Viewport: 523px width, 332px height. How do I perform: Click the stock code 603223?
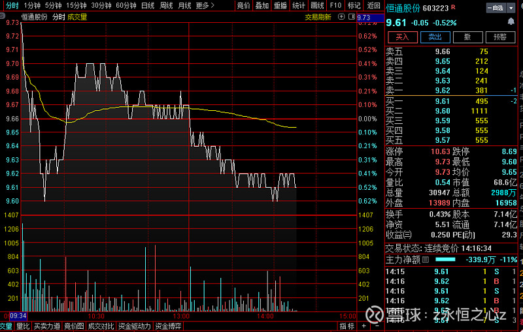[435, 8]
